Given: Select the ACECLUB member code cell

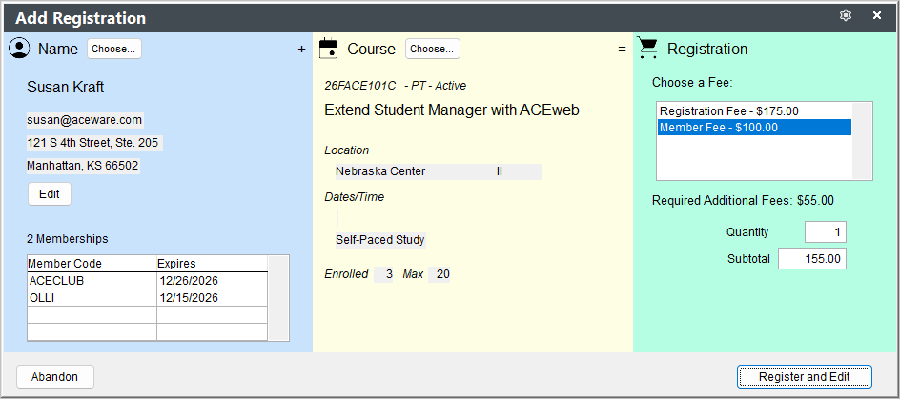Looking at the screenshot, I should click(x=92, y=281).
